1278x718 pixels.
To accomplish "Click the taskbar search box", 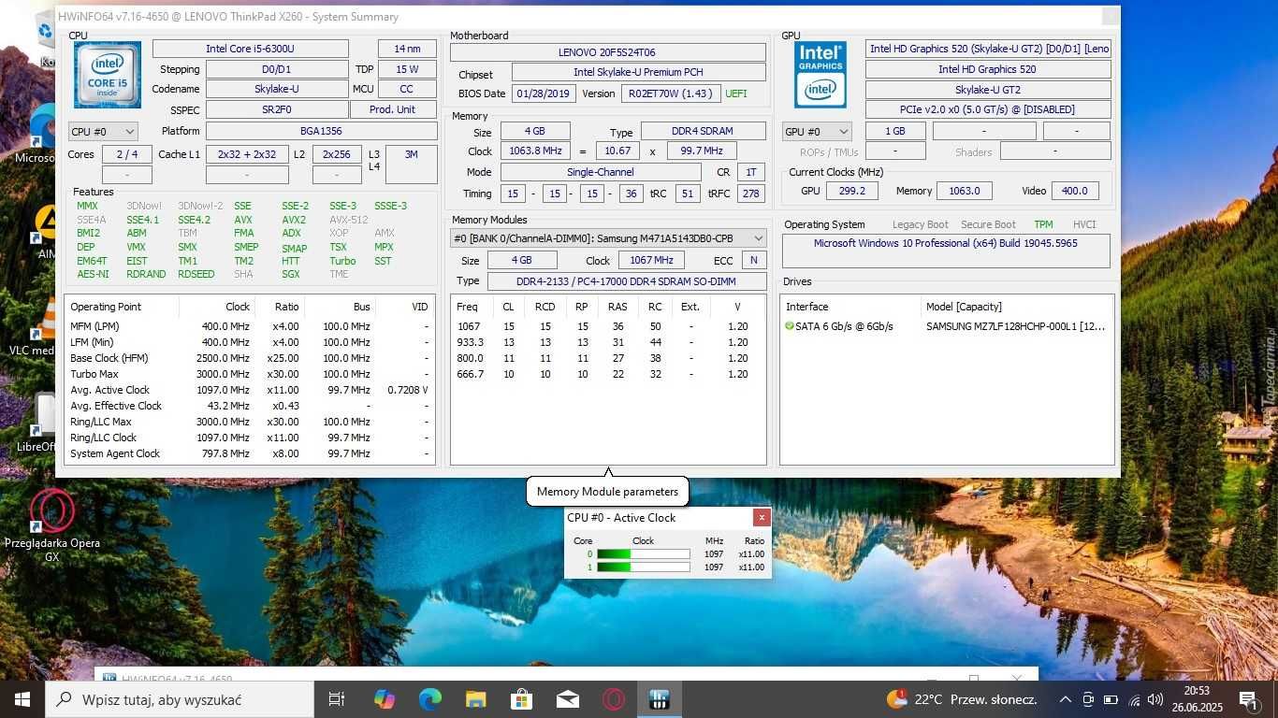I will click(x=180, y=699).
